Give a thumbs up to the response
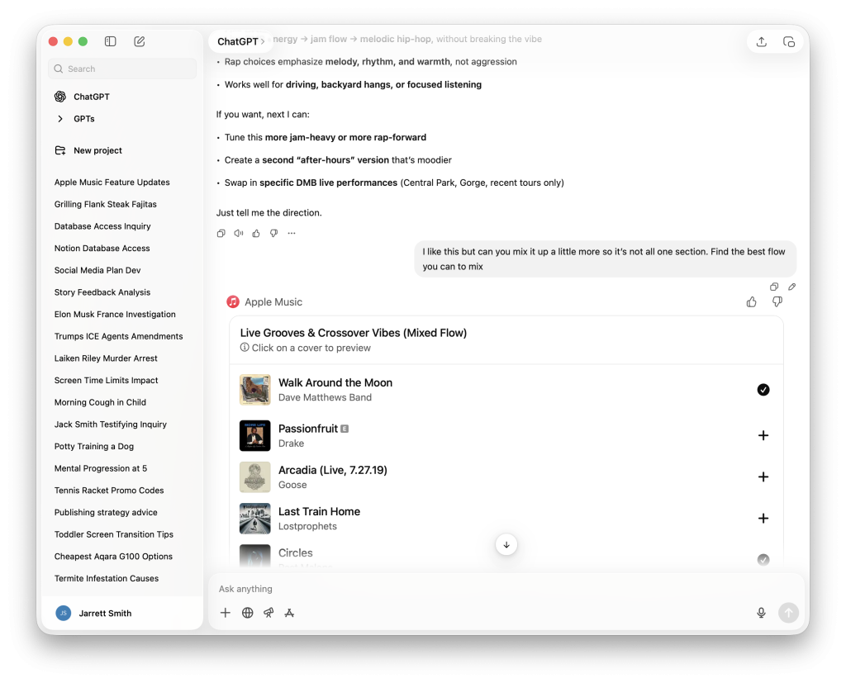This screenshot has height=683, width=846. pos(255,233)
